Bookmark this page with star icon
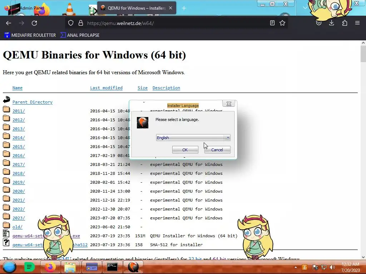The width and height of the screenshot is (366, 274). tap(282, 23)
